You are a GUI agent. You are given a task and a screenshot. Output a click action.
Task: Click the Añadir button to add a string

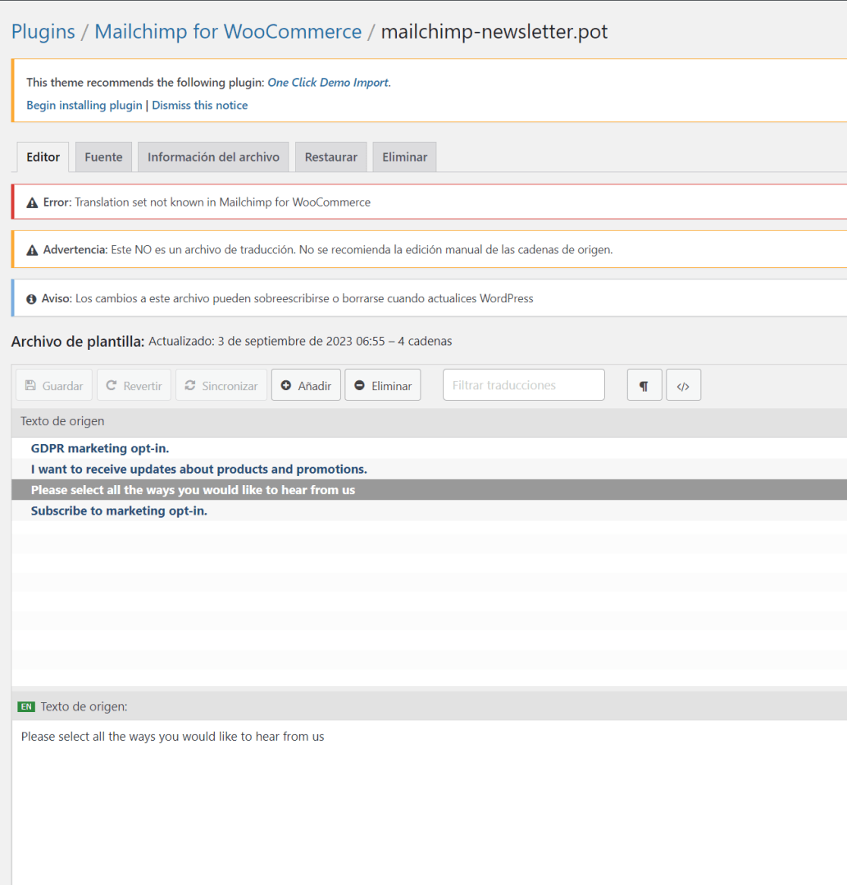point(306,385)
